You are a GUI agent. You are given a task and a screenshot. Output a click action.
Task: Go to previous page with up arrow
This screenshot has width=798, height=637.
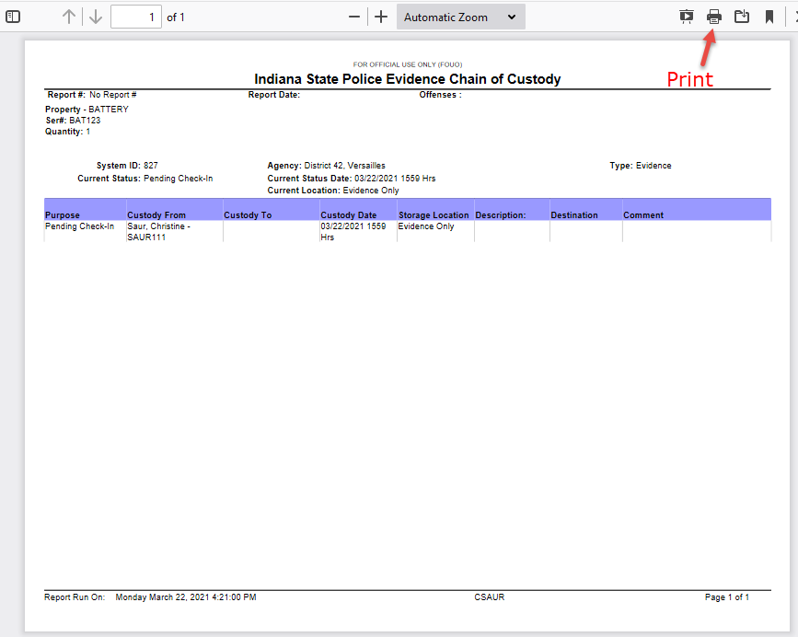69,17
